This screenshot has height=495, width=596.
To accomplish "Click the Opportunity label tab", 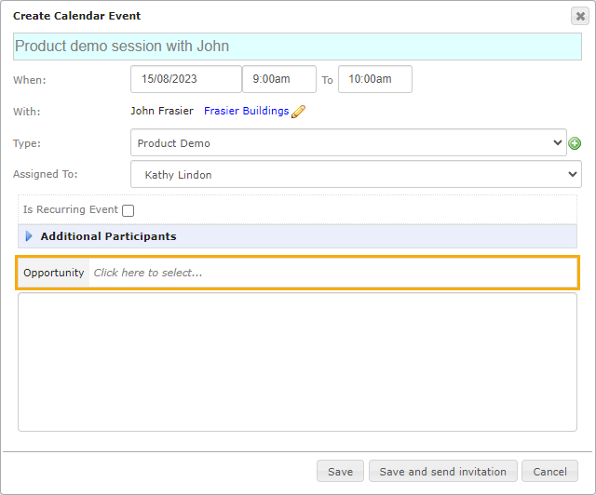I will (x=54, y=273).
